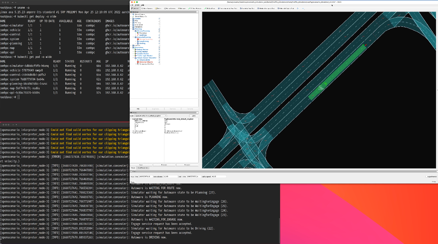Image resolution: width=438 pixels, height=244 pixels.
Task: Toggle the Experimental checkbox in Time panel
Action: [x=426, y=177]
